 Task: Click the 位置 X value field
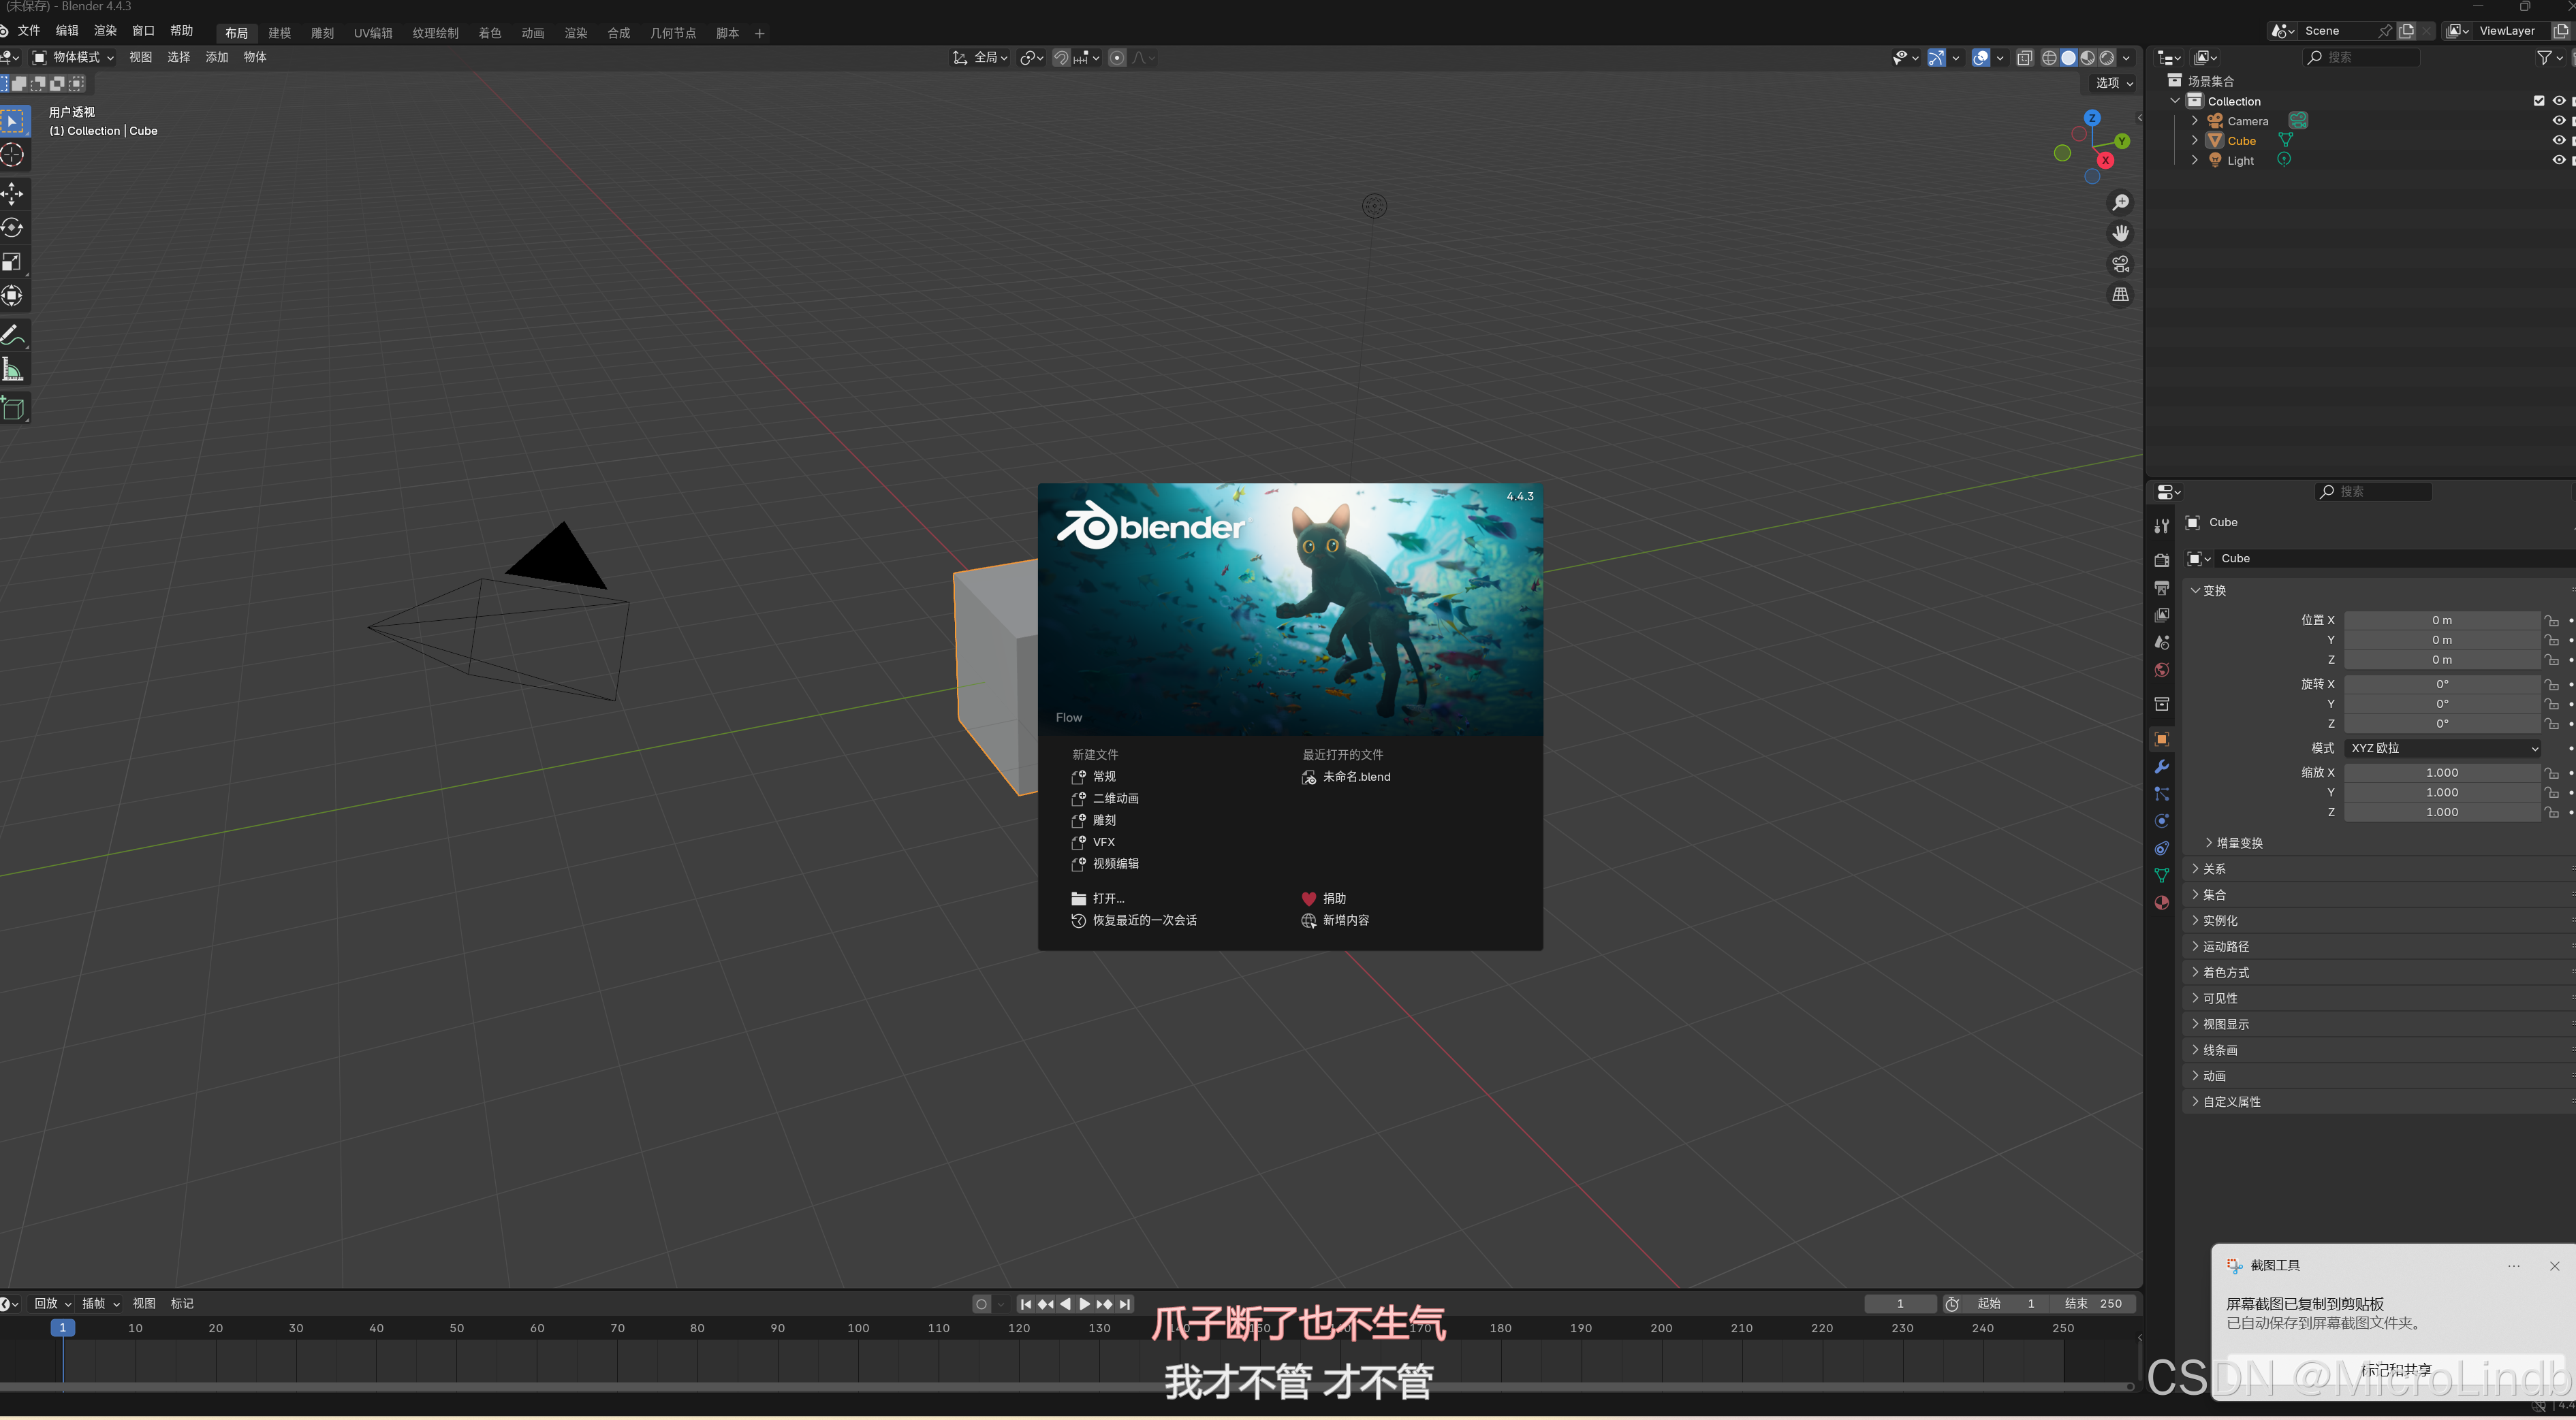[2441, 621]
